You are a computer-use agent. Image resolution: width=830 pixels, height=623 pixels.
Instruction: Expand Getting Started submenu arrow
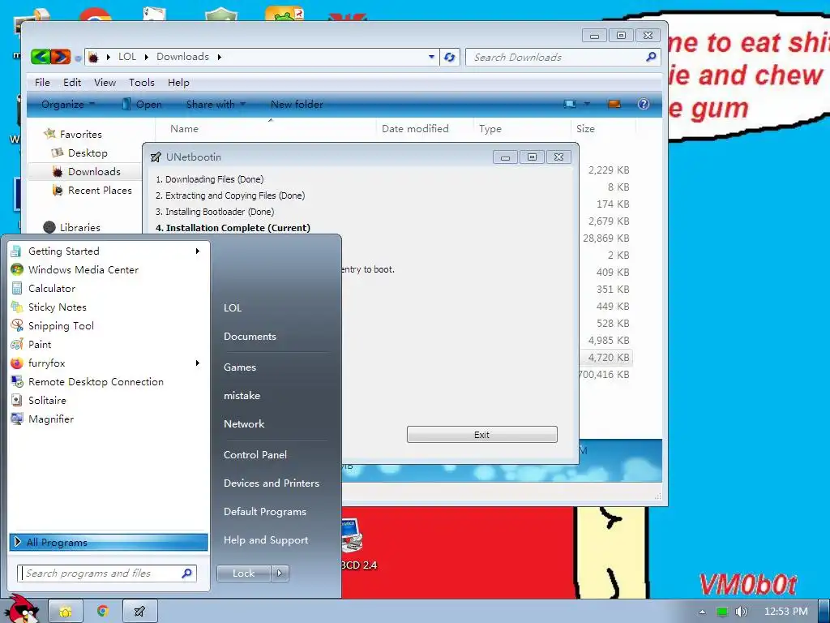(x=198, y=251)
